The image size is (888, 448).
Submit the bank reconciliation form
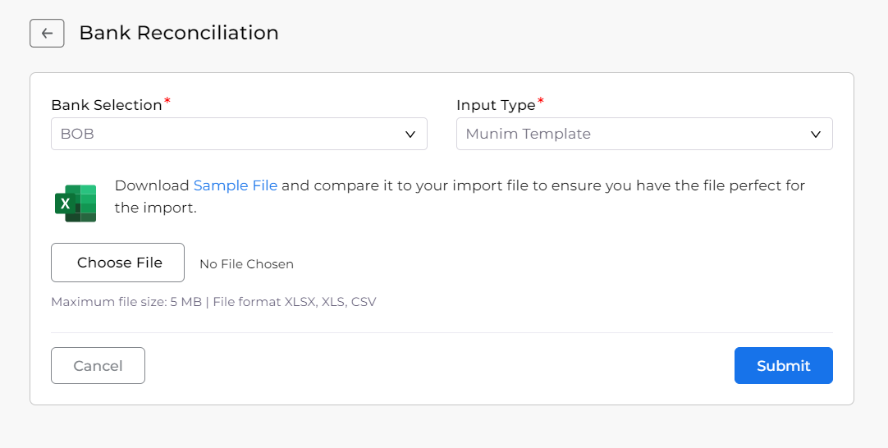point(783,366)
